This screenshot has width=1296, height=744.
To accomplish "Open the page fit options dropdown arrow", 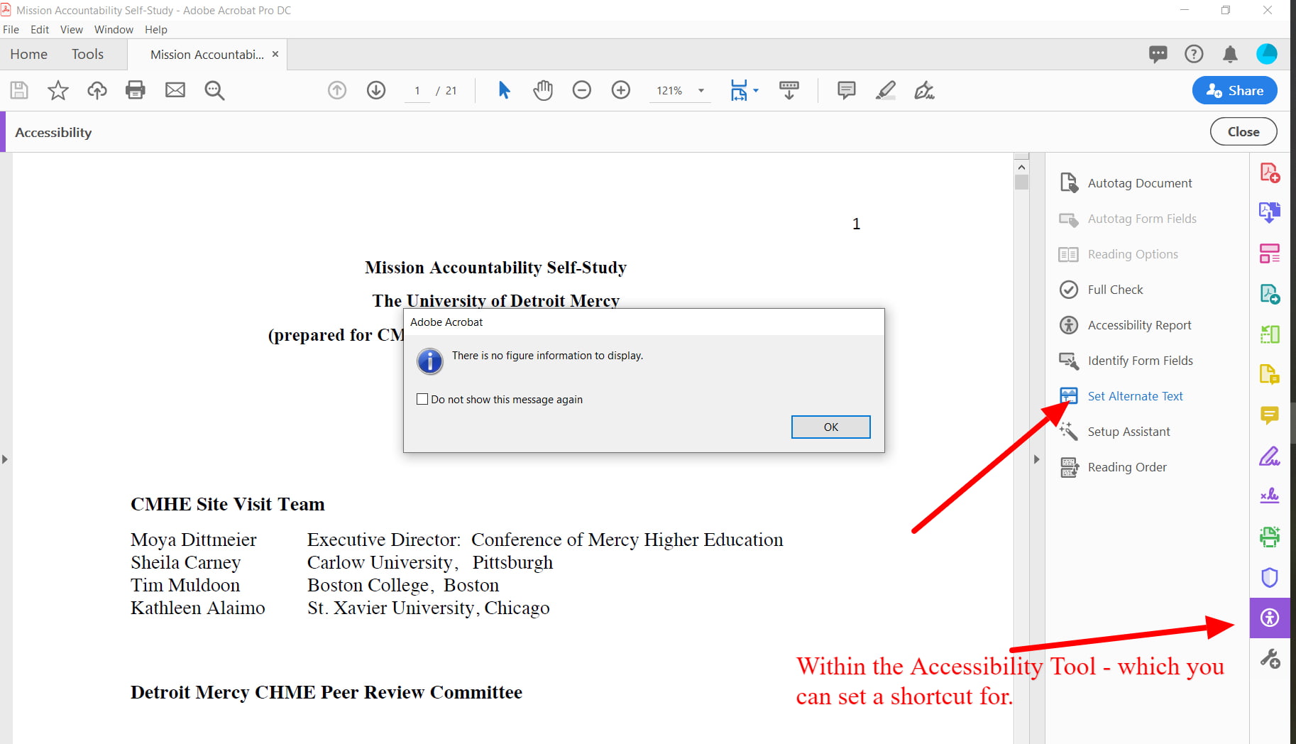I will tap(756, 90).
